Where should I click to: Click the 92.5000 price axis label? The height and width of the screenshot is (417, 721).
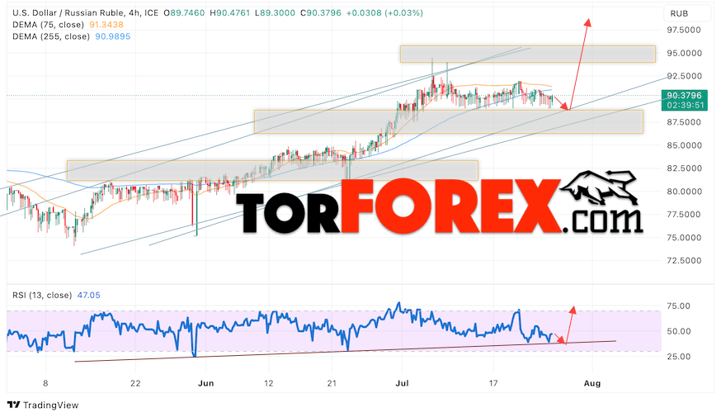coord(684,76)
